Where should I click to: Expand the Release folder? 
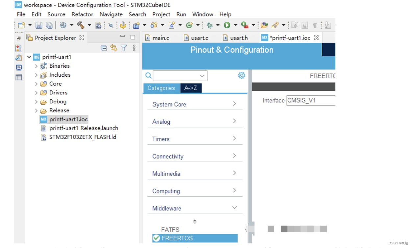click(36, 110)
